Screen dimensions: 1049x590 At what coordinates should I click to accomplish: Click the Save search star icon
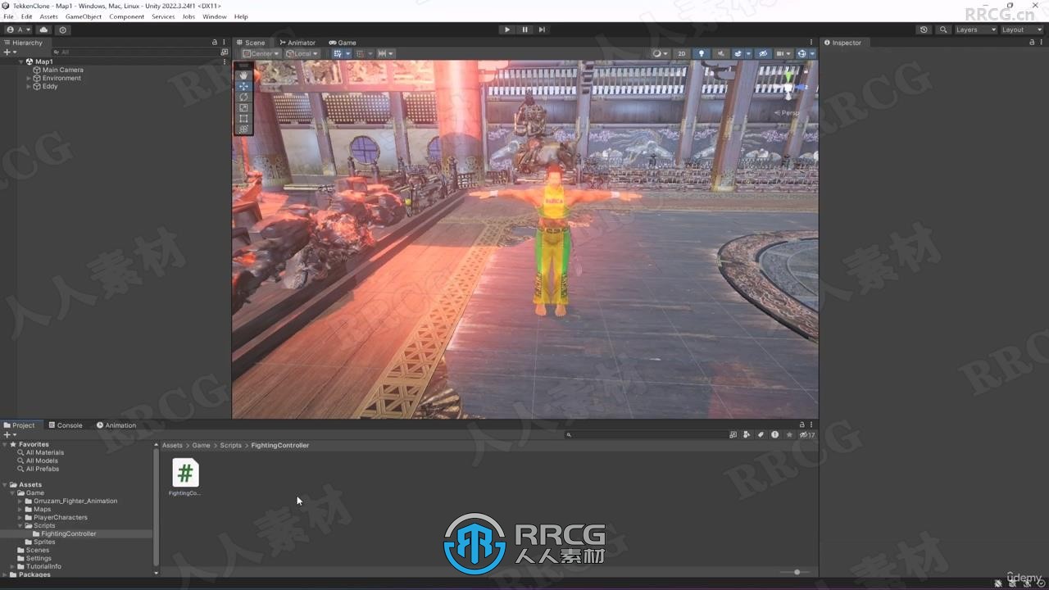tap(789, 435)
